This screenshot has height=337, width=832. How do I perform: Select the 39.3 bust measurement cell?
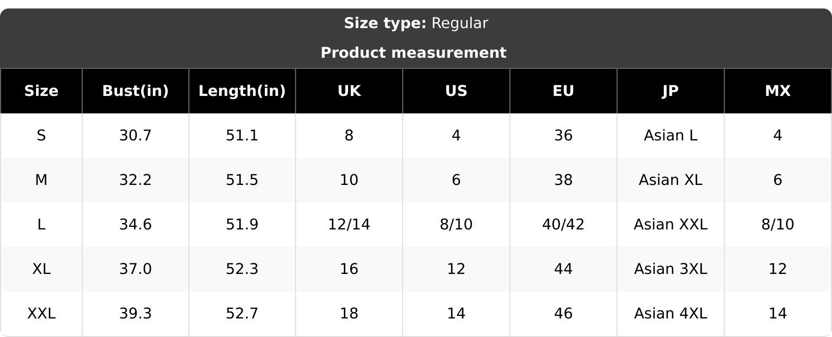click(135, 314)
